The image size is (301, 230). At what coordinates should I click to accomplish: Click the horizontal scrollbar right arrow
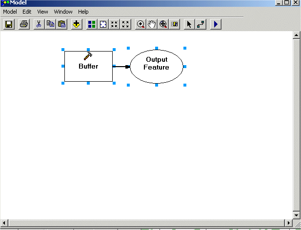click(288, 223)
